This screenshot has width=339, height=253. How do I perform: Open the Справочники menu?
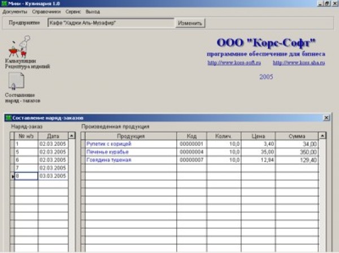(46, 12)
